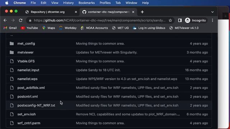This screenshot has height=129, width=230.
Task: Open the Chrome application menu
Action: tap(20, 3)
